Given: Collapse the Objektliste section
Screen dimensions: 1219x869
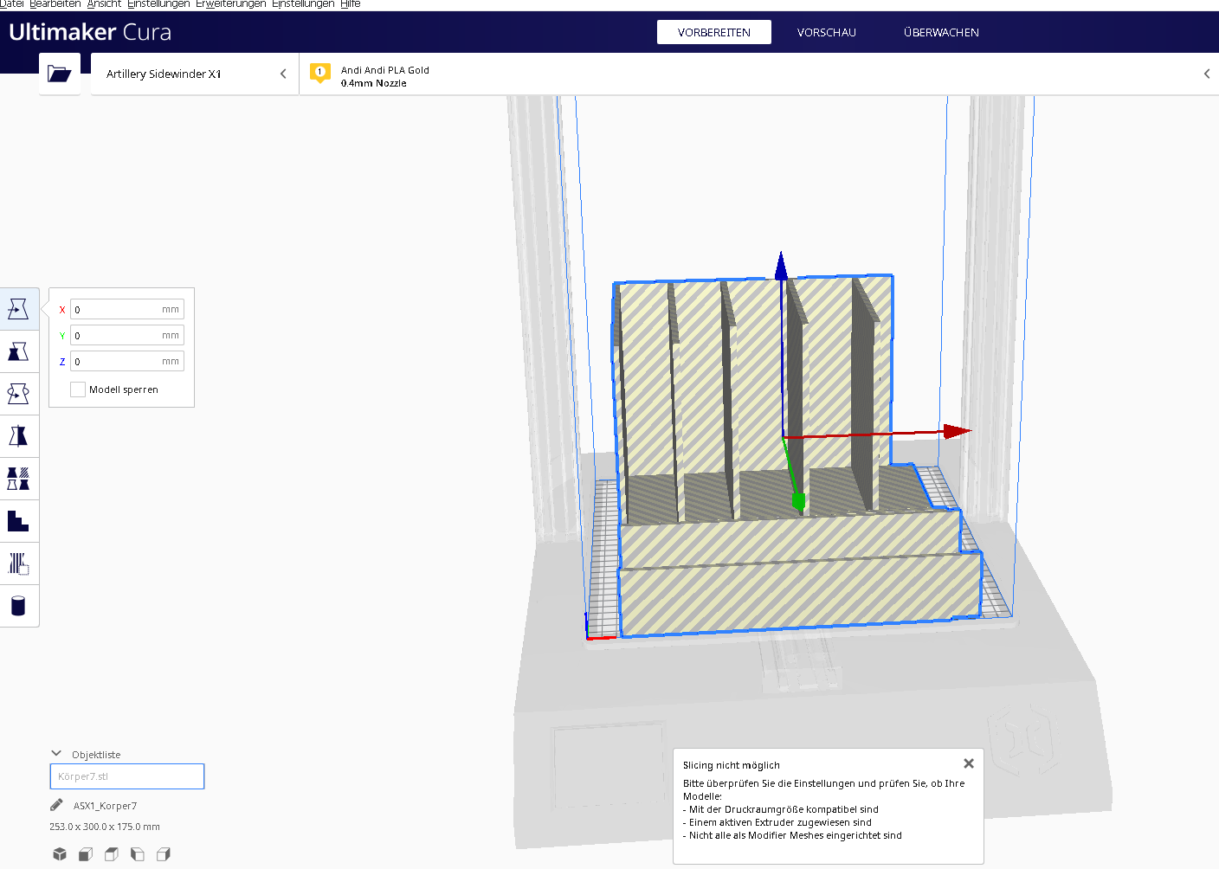Looking at the screenshot, I should (56, 754).
